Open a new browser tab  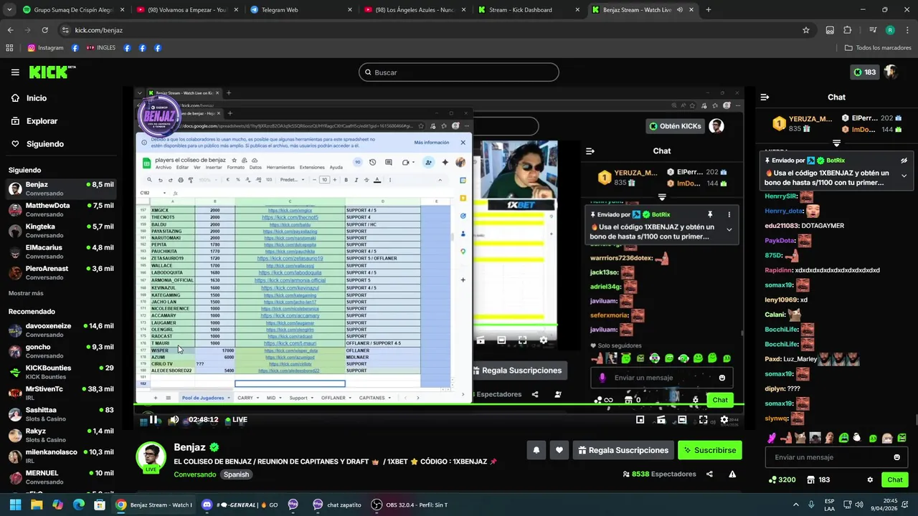point(709,10)
